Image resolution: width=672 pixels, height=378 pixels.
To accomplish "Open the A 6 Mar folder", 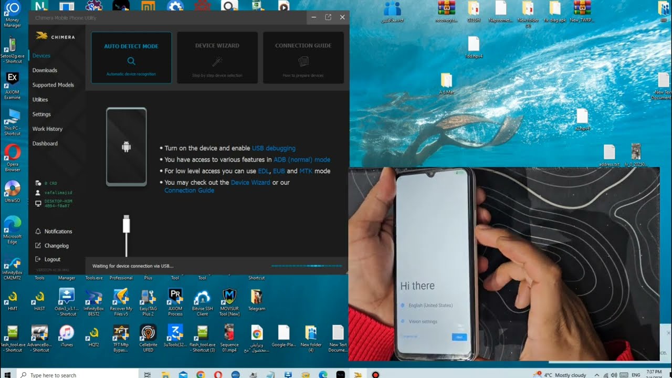I will (446, 84).
